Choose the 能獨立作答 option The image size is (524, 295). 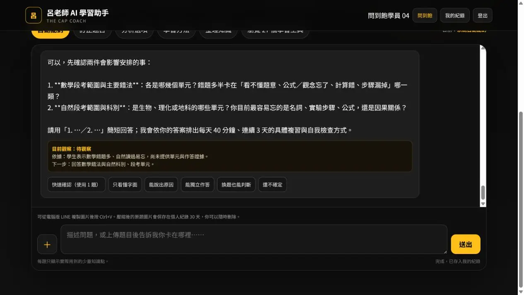coord(198,185)
